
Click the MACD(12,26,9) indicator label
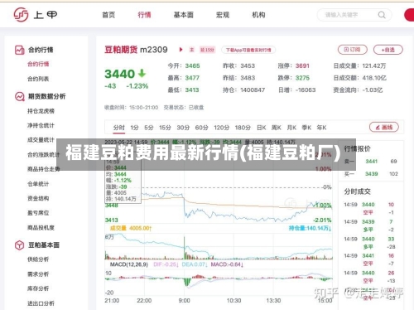pyautogui.click(x=129, y=264)
